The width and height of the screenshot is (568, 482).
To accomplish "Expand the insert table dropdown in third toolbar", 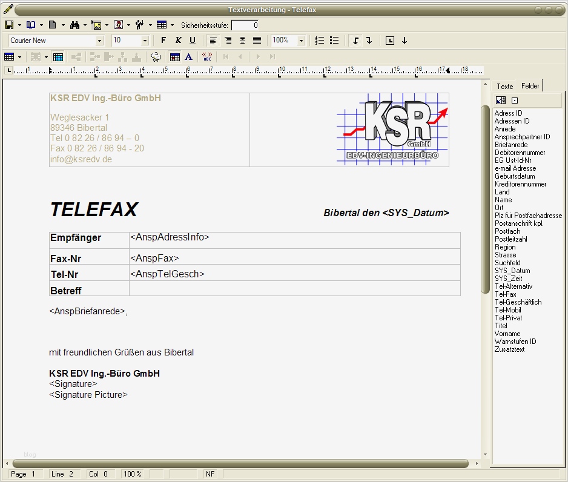I will 19,57.
